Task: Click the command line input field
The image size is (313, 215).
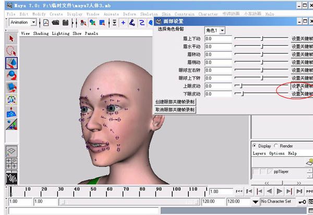Action: [x=83, y=211]
